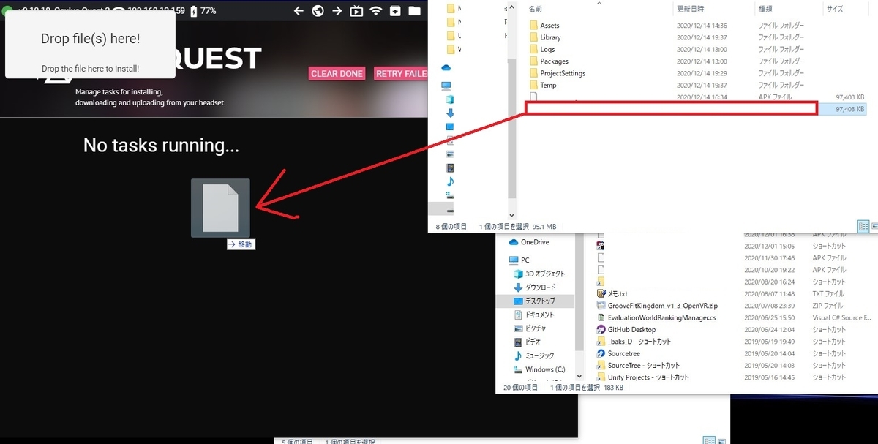Viewport: 878px width, 444px height.
Task: Switch upper Explorer to details view icon
Action: pyautogui.click(x=863, y=226)
